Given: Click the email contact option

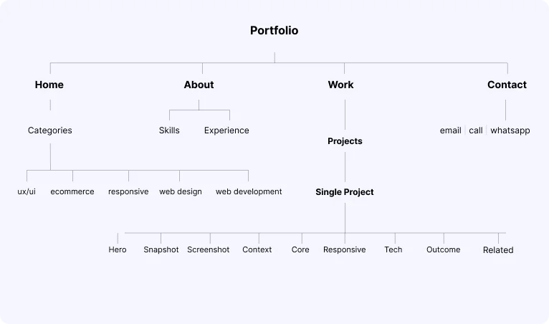Looking at the screenshot, I should (450, 130).
